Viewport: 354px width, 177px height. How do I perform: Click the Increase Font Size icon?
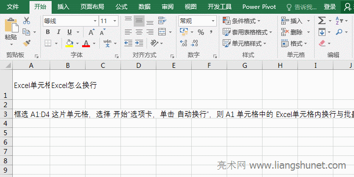point(91,32)
